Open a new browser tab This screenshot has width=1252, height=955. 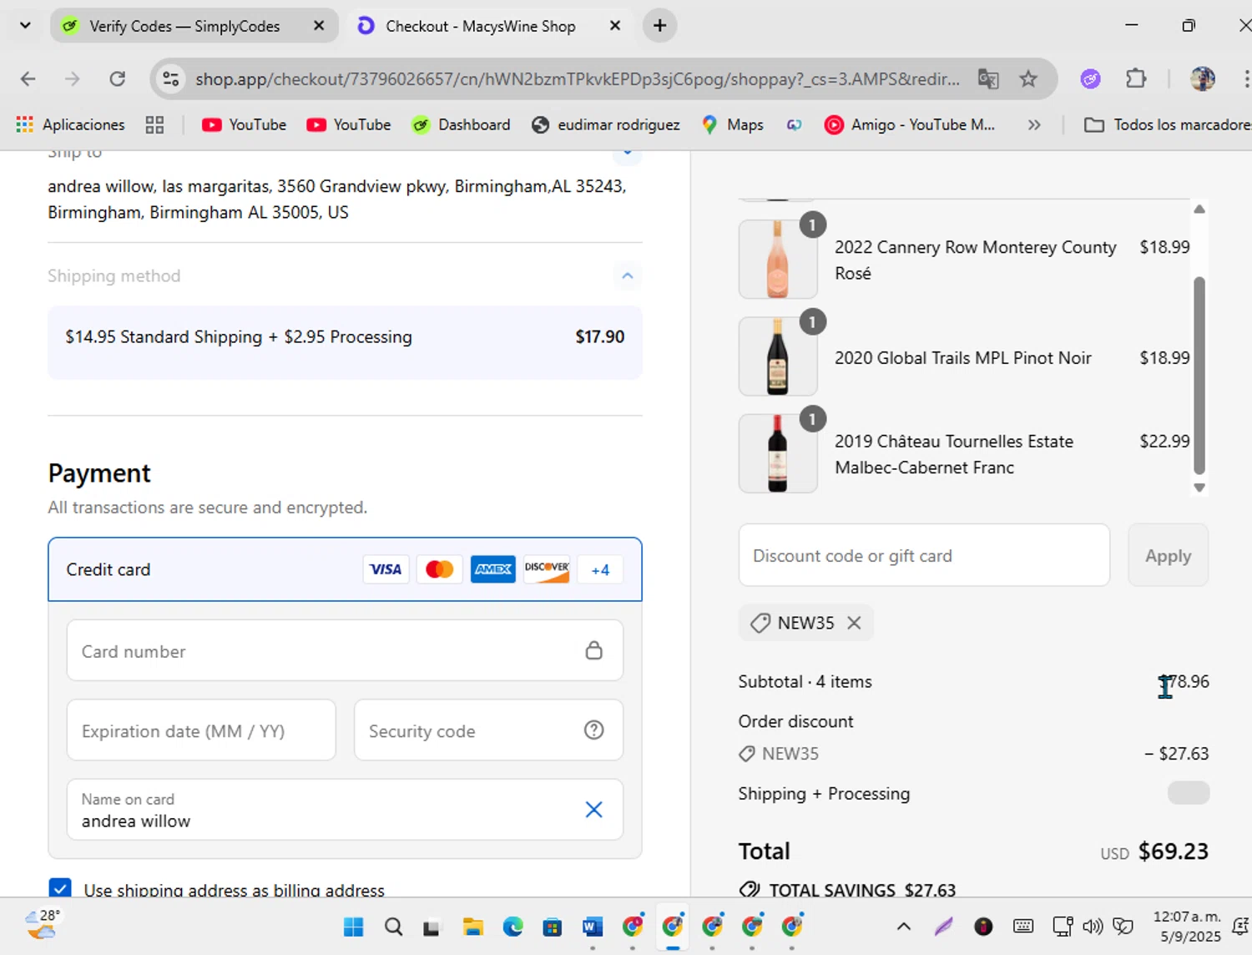[x=659, y=26]
